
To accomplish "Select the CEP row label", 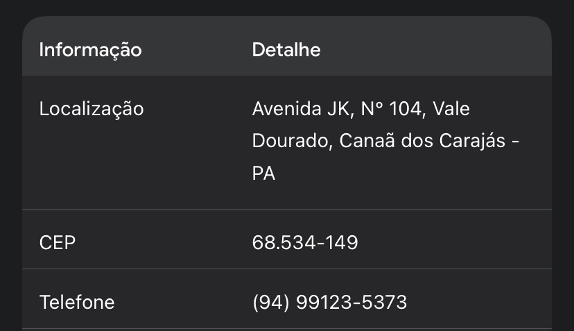I will (58, 243).
